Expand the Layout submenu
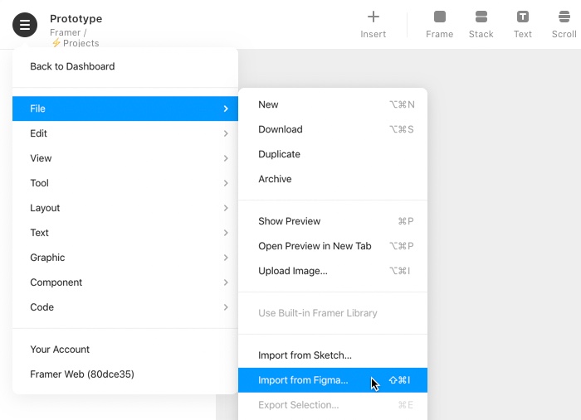Viewport: 581px width, 420px height. [x=125, y=208]
